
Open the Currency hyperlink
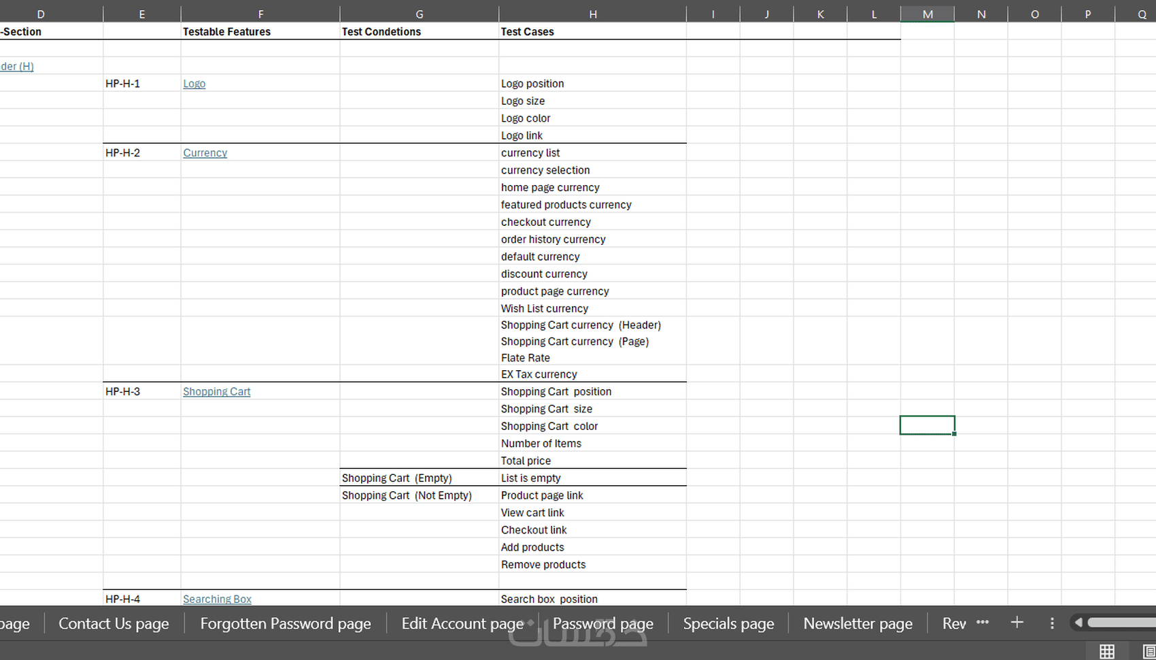(x=205, y=153)
